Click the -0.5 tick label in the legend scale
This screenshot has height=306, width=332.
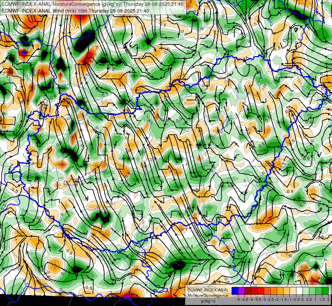tap(296, 300)
